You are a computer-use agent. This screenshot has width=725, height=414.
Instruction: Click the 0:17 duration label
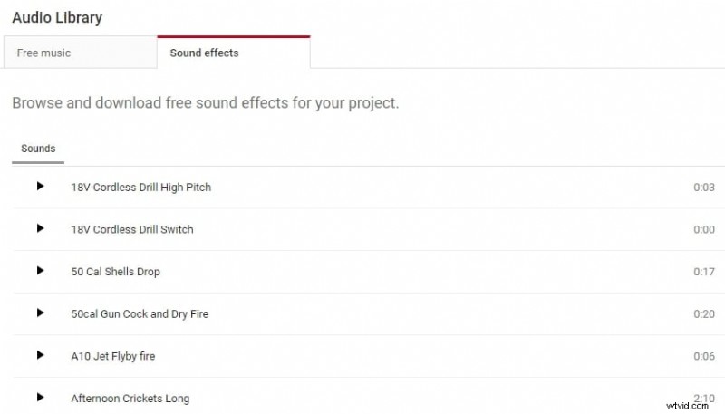[x=704, y=272]
